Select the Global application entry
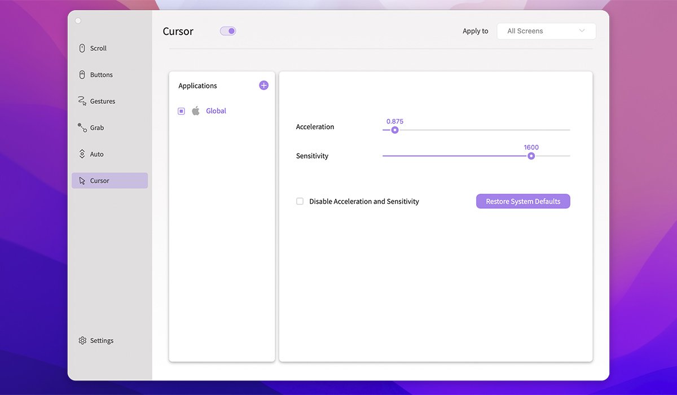Screen dimensions: 677x395 click(x=216, y=111)
